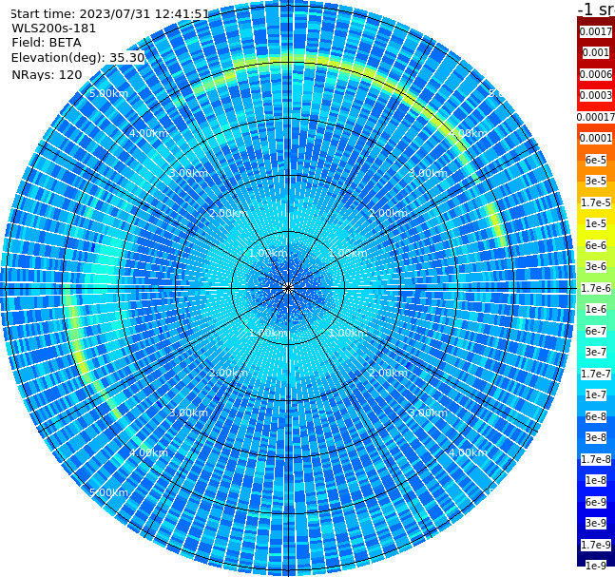Click the "Start time: 2023/07/31 12:41:51" text

point(109,14)
